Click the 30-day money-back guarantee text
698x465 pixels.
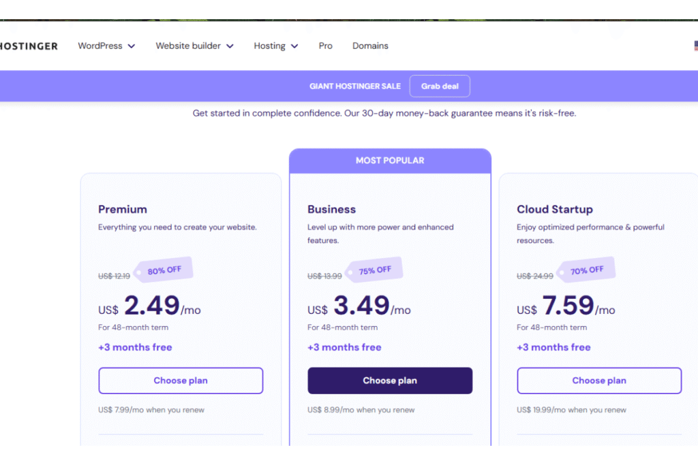click(384, 114)
